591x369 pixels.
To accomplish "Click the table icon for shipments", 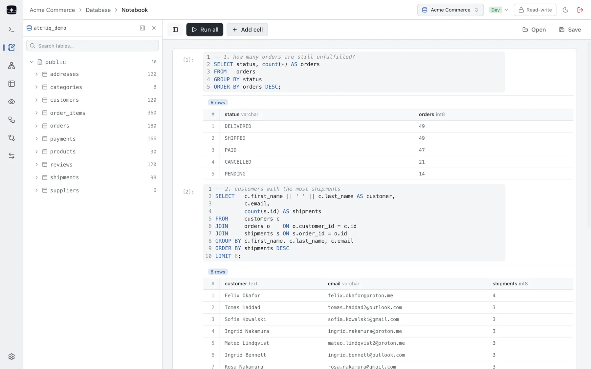I will (x=45, y=177).
